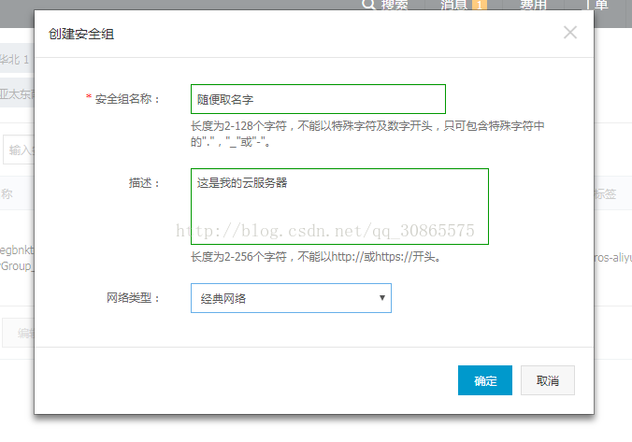
Task: Switch to the 亚太东南 region tab
Action: click(17, 93)
